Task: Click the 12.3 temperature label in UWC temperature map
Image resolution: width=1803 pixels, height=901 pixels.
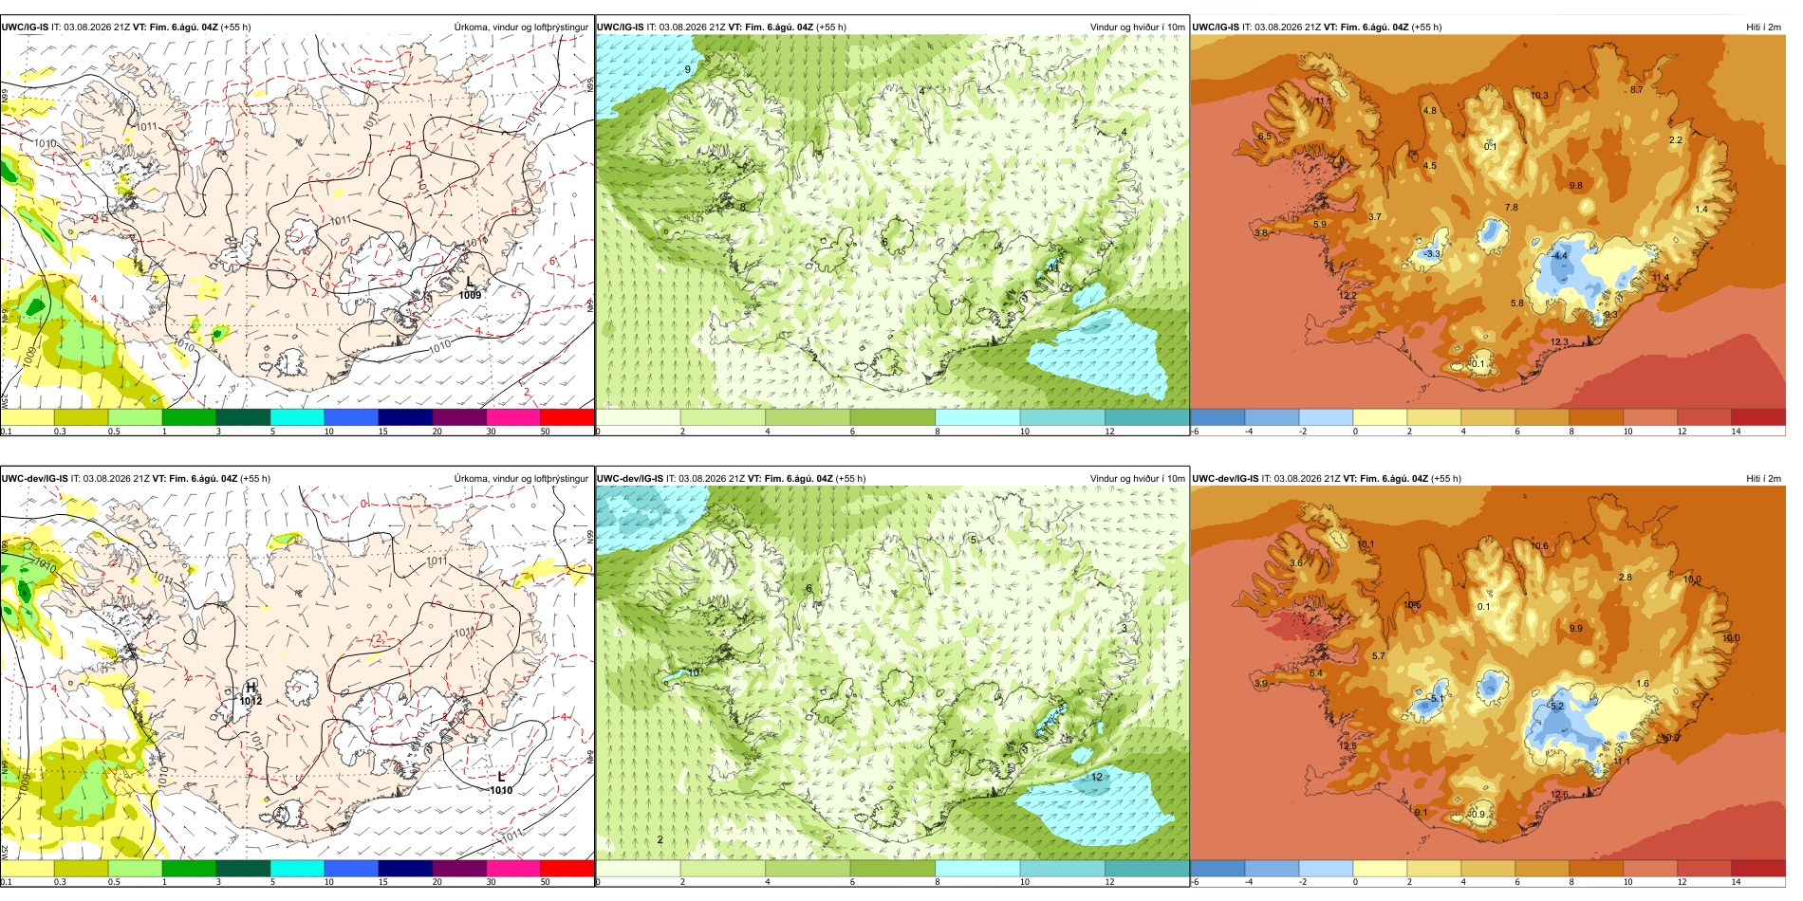Action: click(1559, 342)
